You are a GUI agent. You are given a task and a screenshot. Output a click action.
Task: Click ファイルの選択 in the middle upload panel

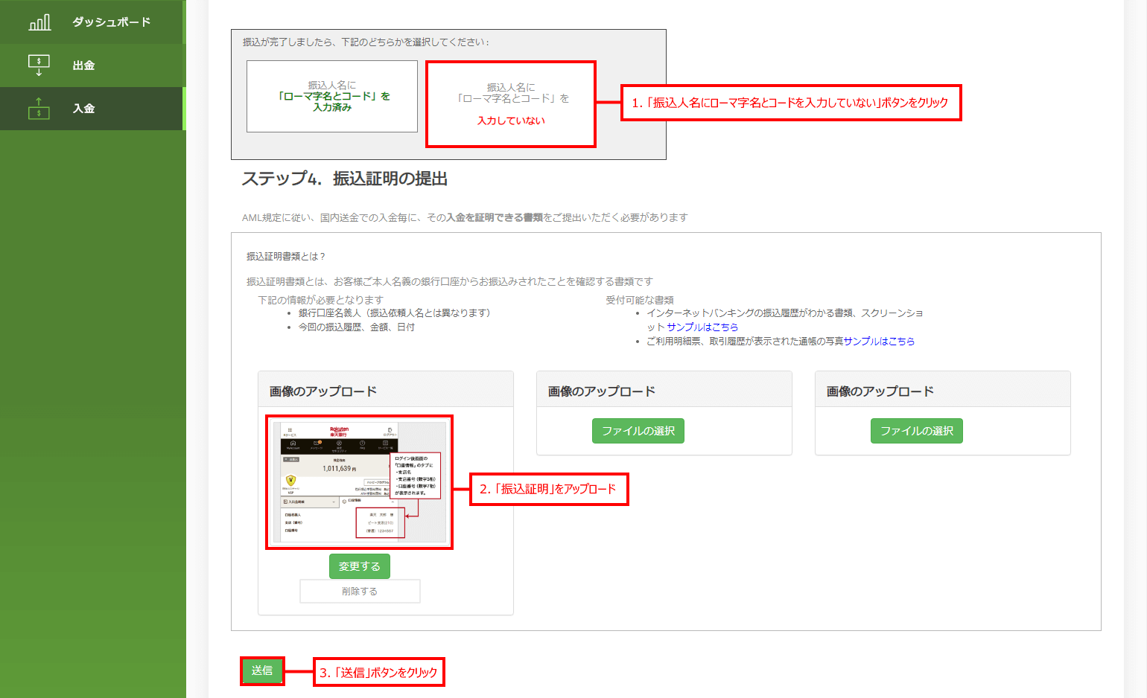click(638, 430)
